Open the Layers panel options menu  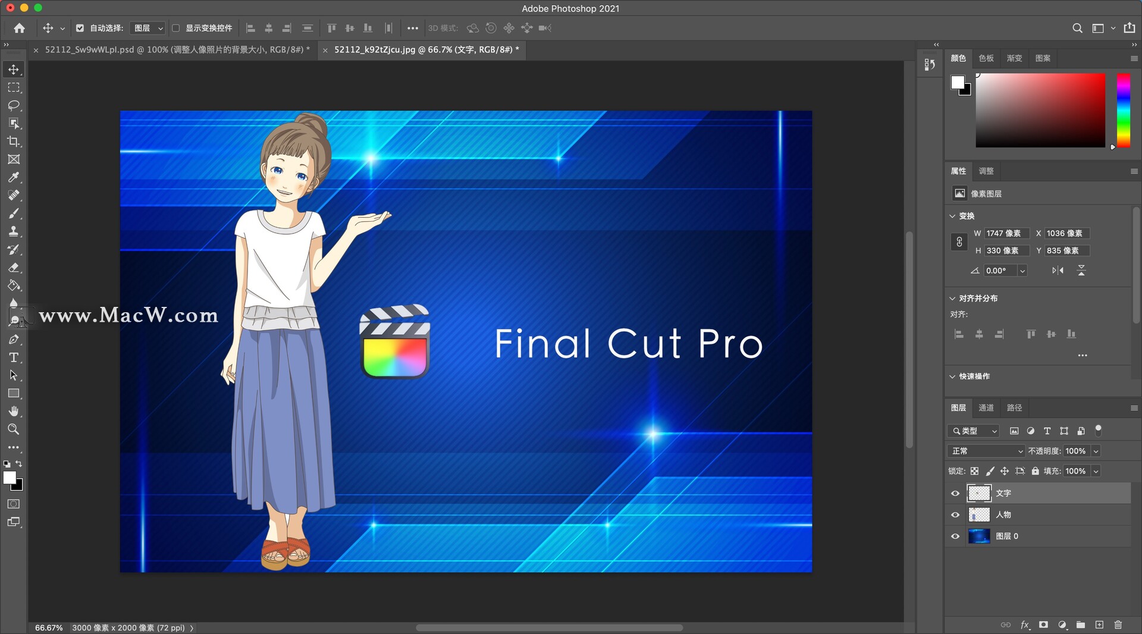[x=1134, y=408]
